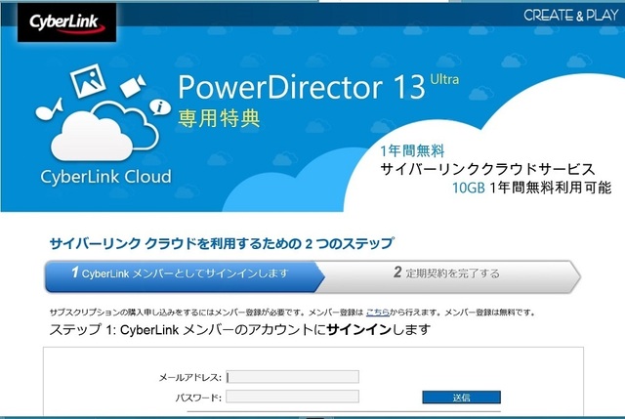
Task: Click the info speech bubble icon
Action: point(160,107)
